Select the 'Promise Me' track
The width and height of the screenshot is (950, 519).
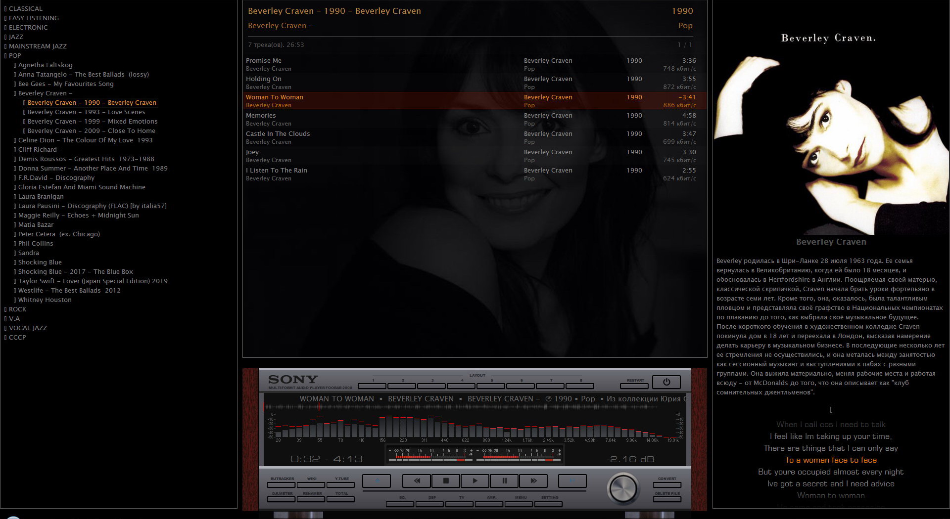click(x=475, y=64)
